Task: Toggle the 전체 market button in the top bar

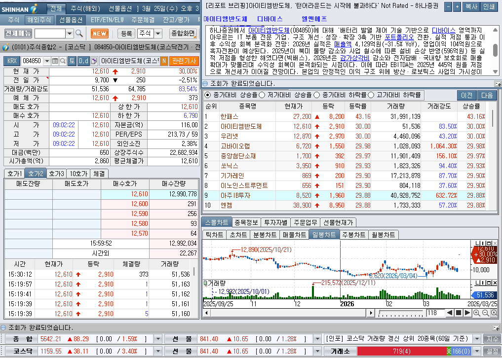Action: [x=56, y=9]
